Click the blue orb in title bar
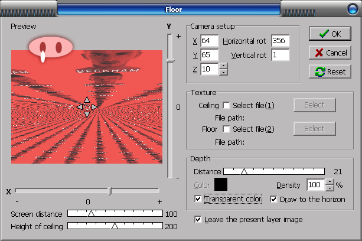The width and height of the screenshot is (362, 241). (x=353, y=9)
